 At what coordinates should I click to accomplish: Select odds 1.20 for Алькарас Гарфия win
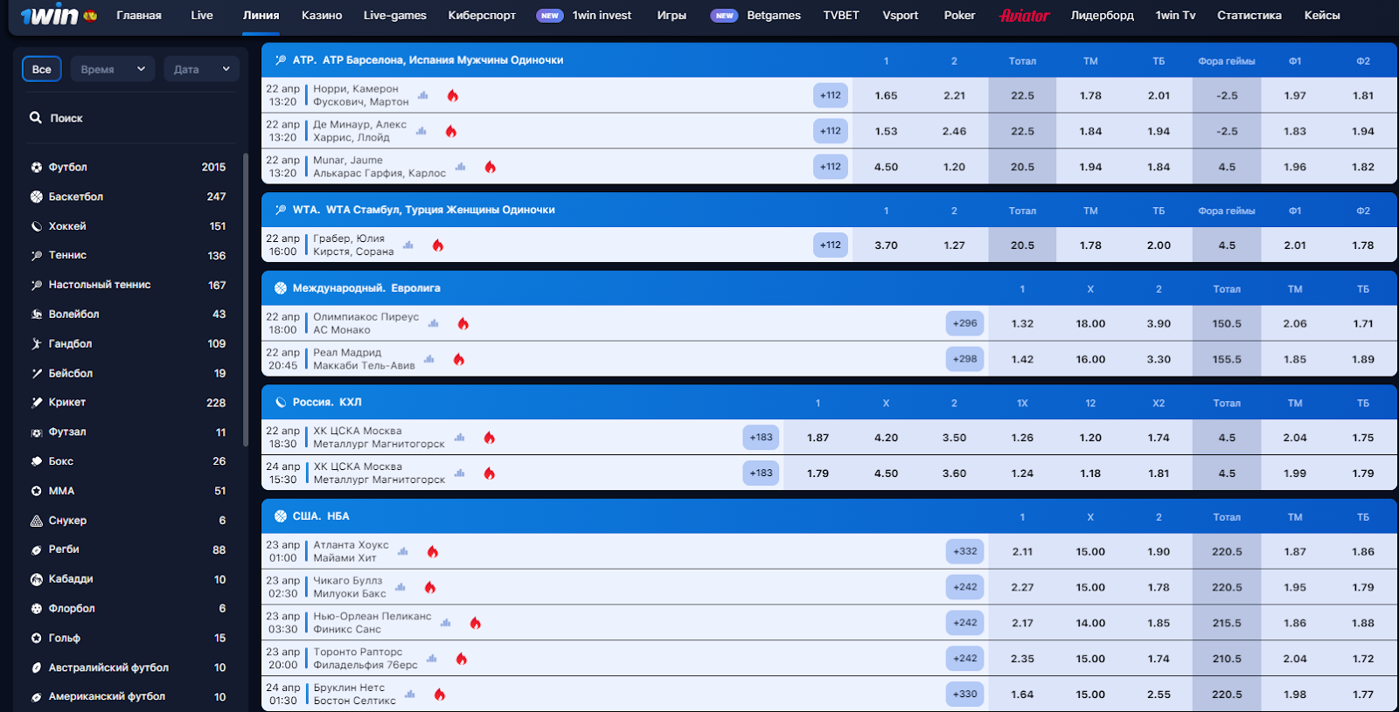[954, 166]
